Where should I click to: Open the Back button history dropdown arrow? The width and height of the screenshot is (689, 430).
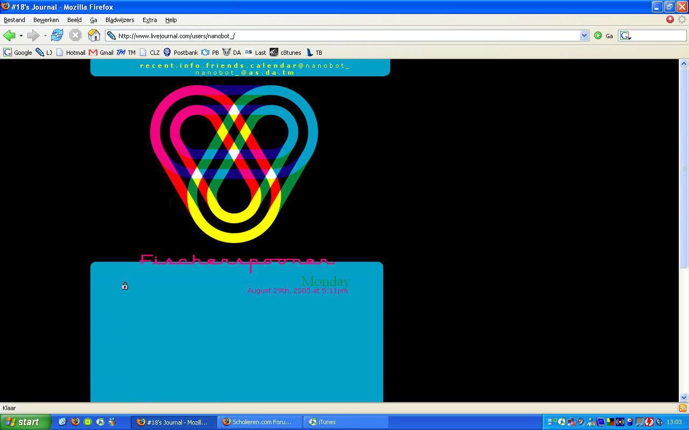(x=21, y=36)
